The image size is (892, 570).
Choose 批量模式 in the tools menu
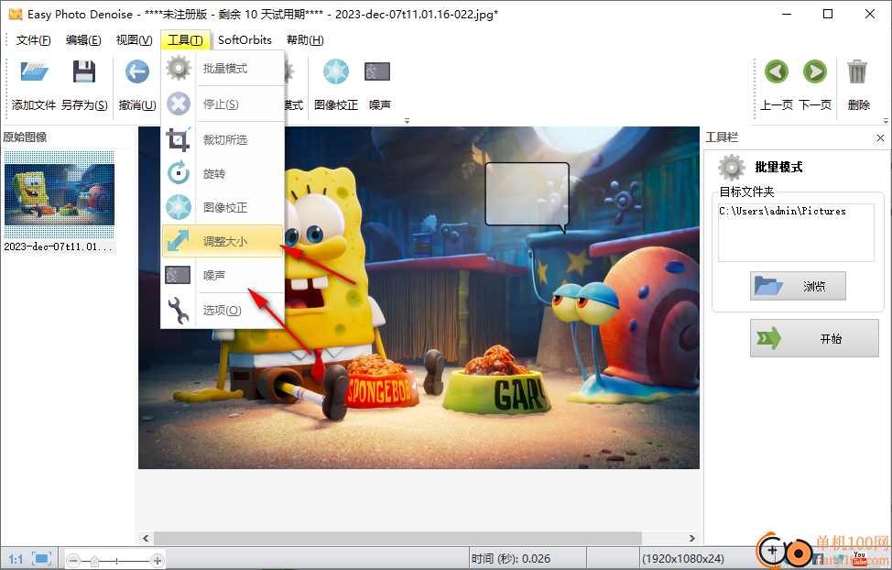pyautogui.click(x=223, y=69)
